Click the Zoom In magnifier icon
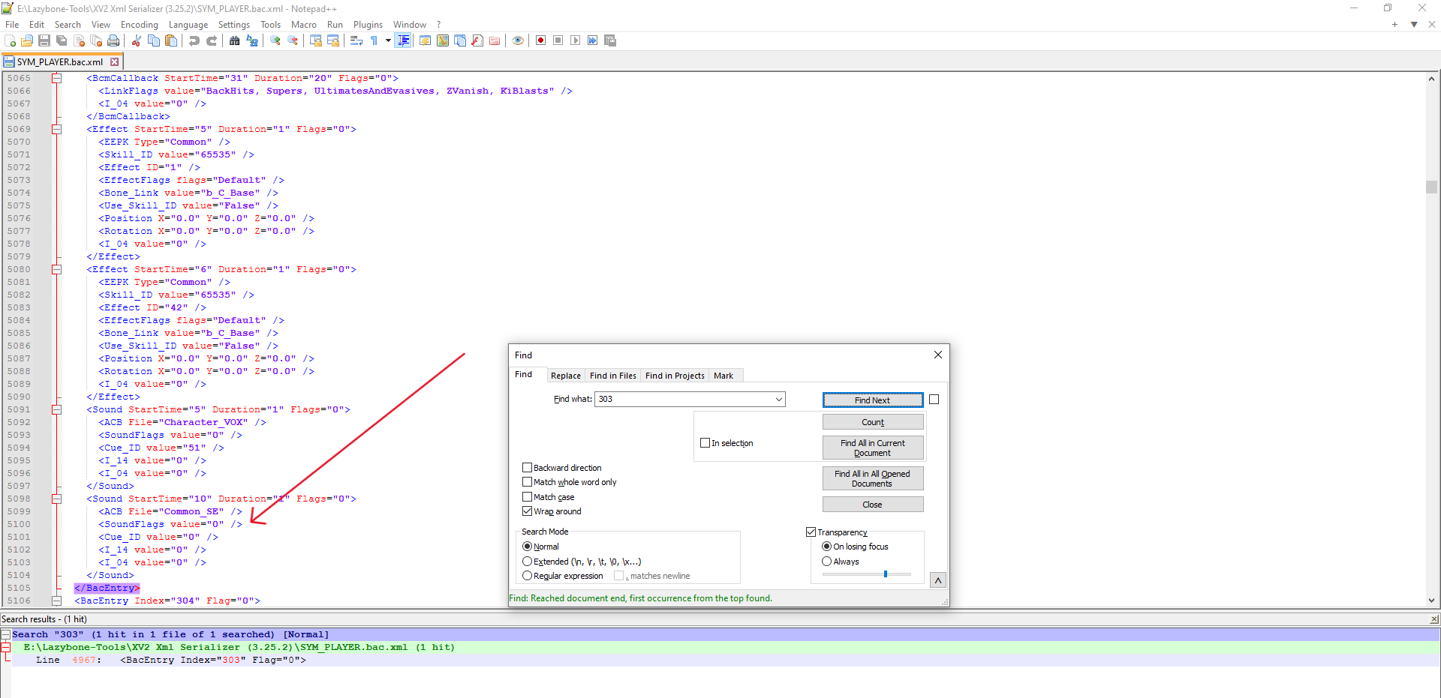 (275, 40)
